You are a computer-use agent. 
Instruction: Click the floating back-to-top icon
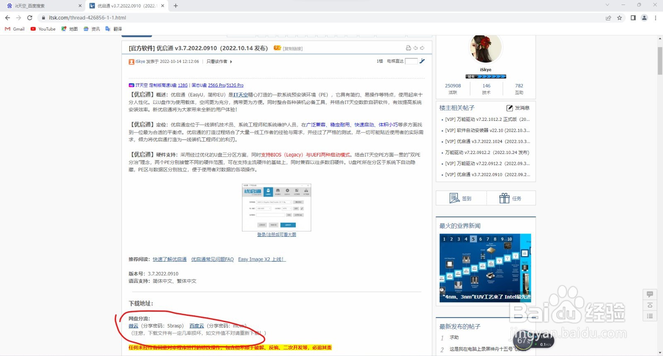[x=650, y=305]
